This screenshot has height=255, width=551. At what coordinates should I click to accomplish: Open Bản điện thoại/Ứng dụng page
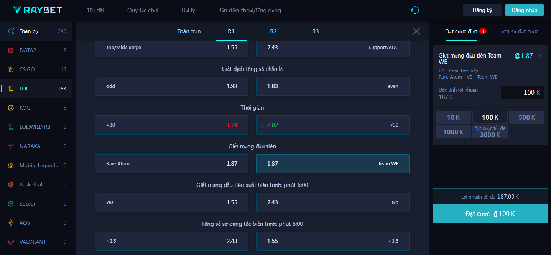[250, 10]
